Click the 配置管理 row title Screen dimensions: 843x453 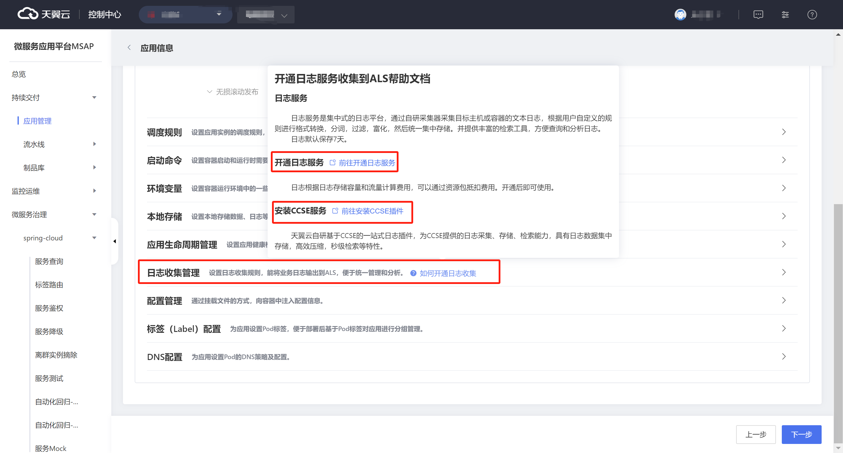[164, 301]
